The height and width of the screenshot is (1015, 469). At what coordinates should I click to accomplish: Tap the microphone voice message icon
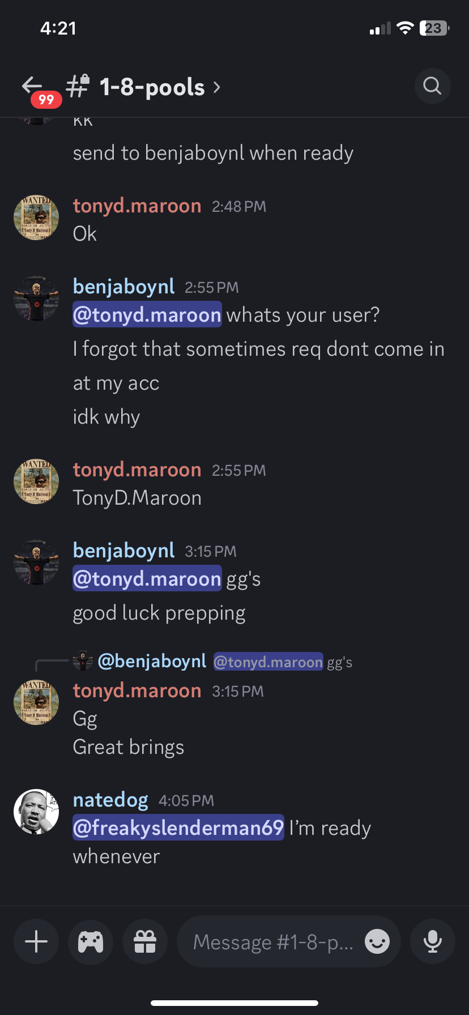click(433, 941)
